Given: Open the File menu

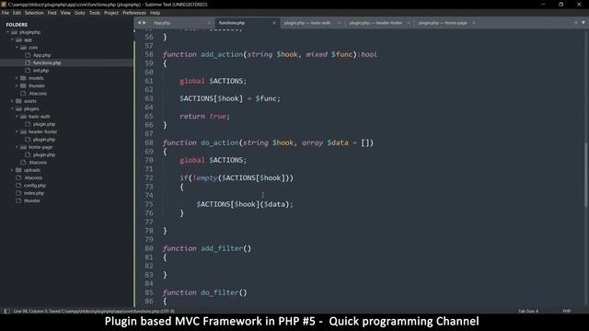Looking at the screenshot, I should (x=6, y=13).
